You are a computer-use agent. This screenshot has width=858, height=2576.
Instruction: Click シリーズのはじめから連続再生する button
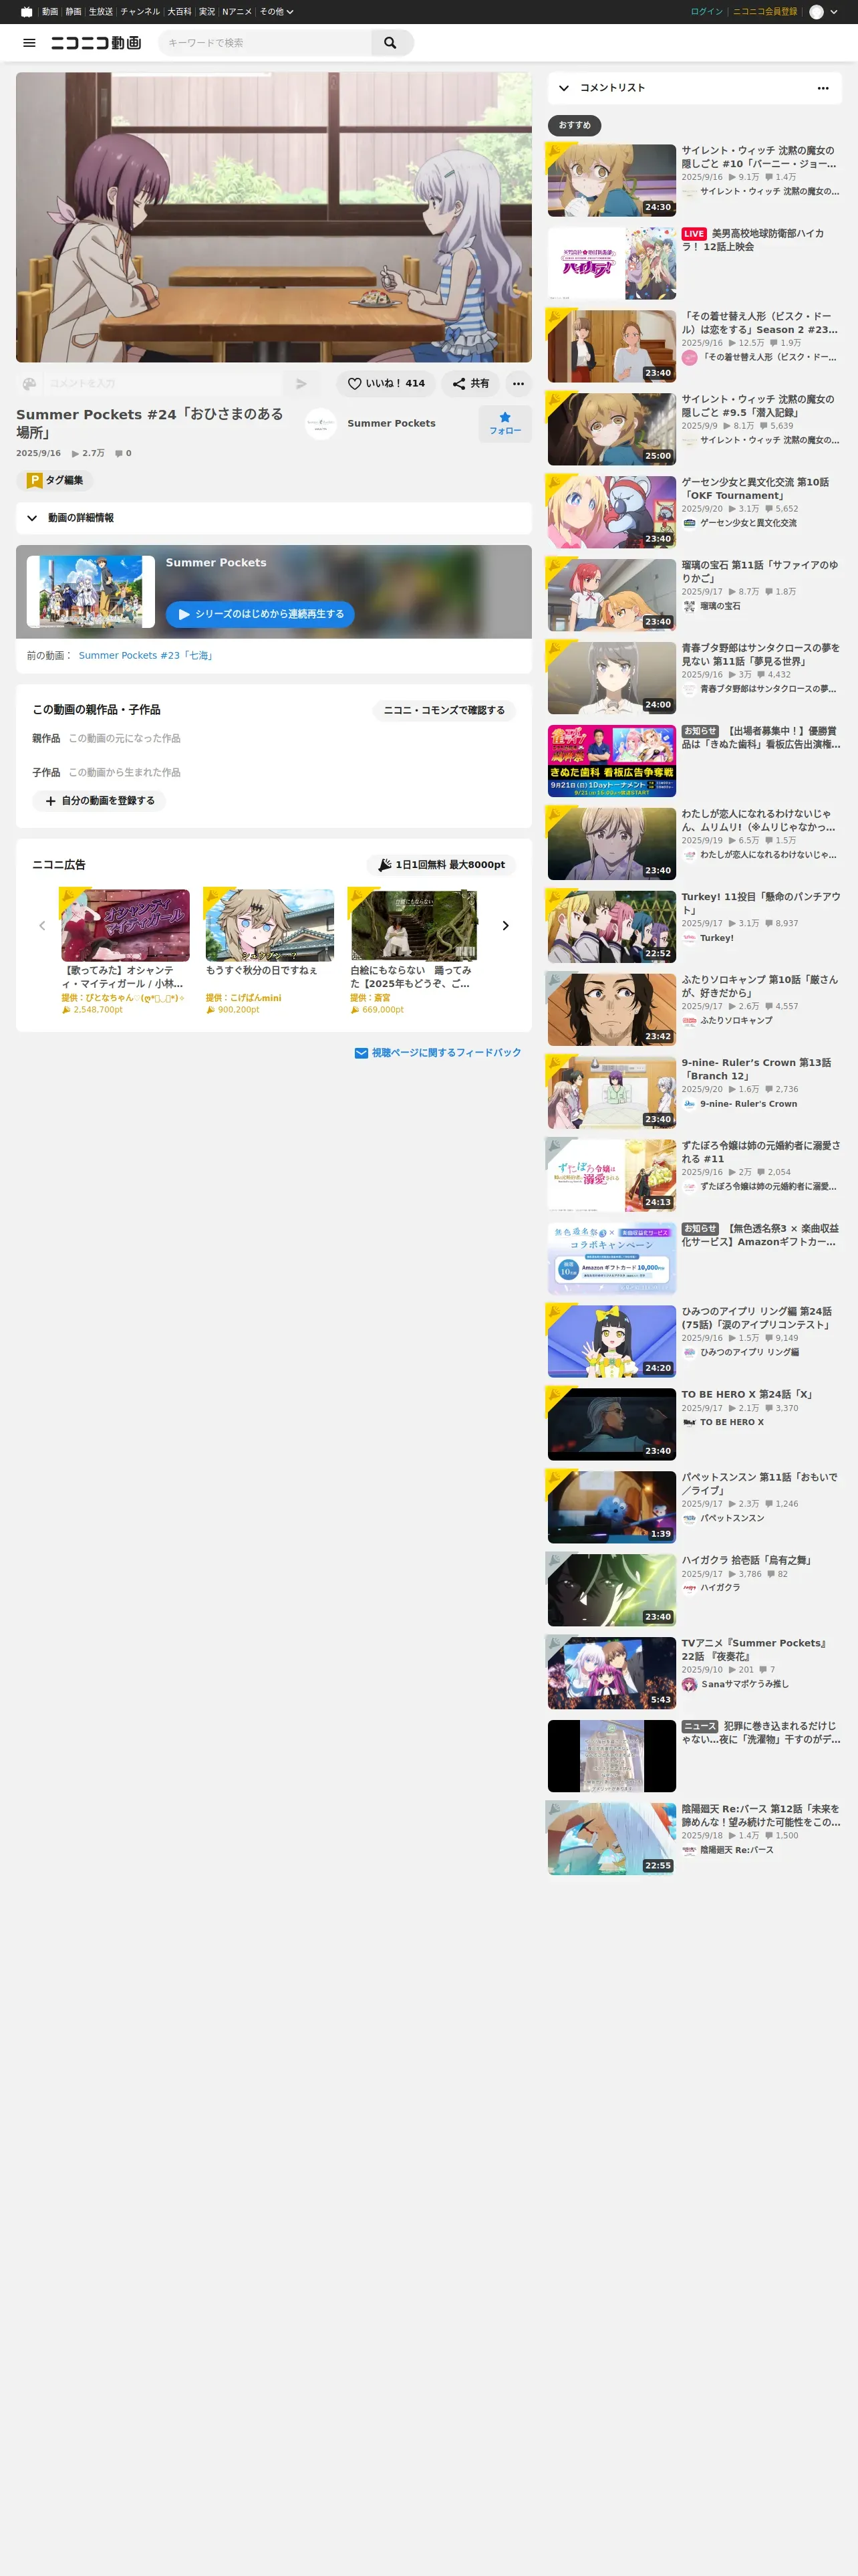[x=260, y=614]
